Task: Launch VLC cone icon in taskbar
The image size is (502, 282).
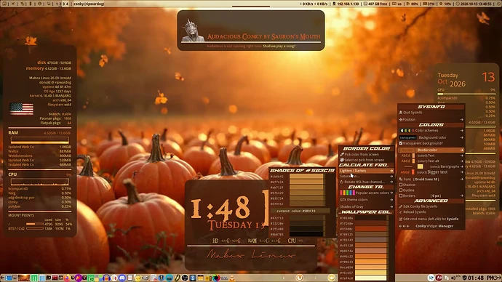Action: click(231, 278)
